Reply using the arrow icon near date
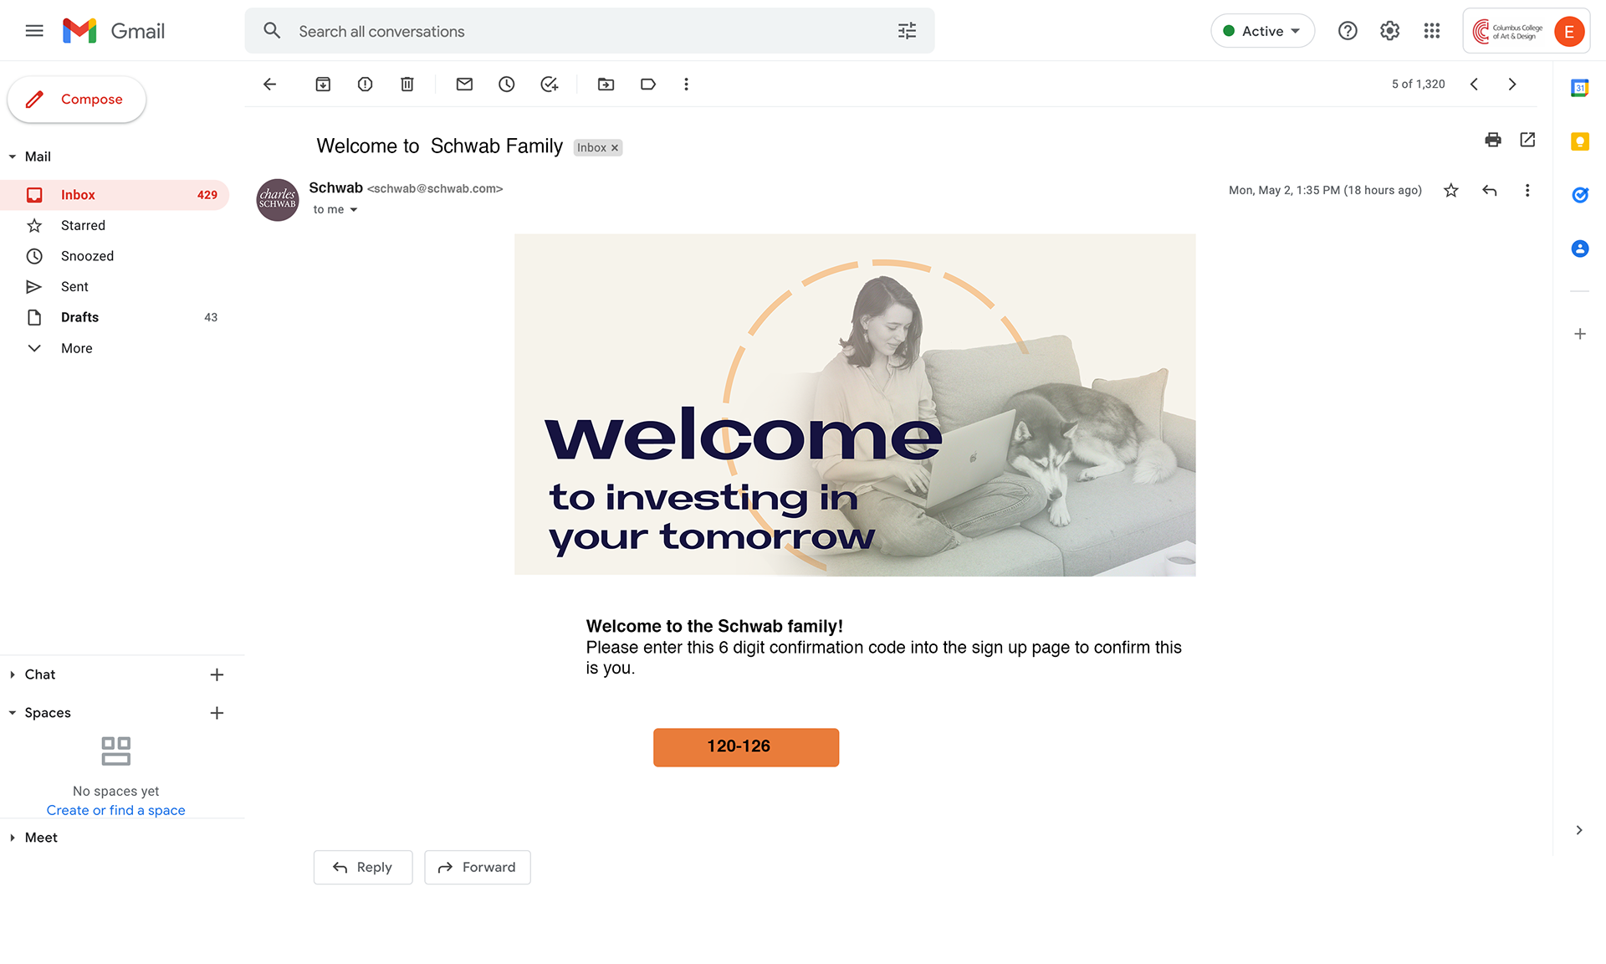Viewport: 1606px width, 964px height. point(1490,191)
